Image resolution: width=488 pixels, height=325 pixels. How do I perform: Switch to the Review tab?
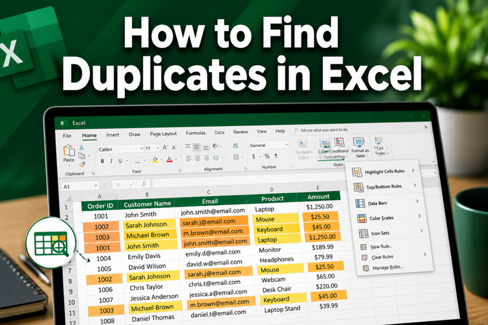[x=240, y=132]
